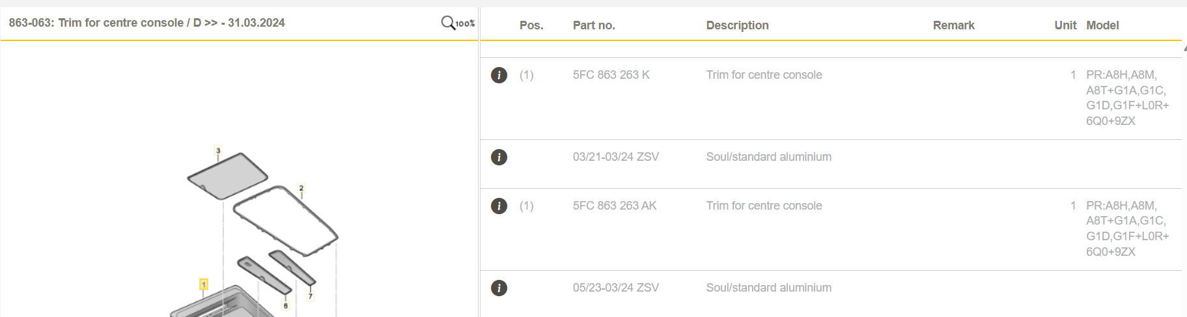1187x317 pixels.
Task: Click the Part no. column header
Action: click(594, 25)
